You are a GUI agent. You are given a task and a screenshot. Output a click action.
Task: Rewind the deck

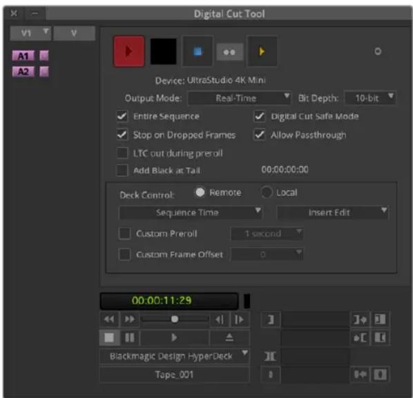coord(109,319)
